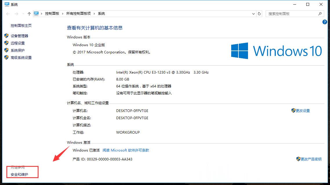Click shield icon beside 高级系统设置
Image resolution: width=330 pixels, height=185 pixels.
[x=6, y=57]
